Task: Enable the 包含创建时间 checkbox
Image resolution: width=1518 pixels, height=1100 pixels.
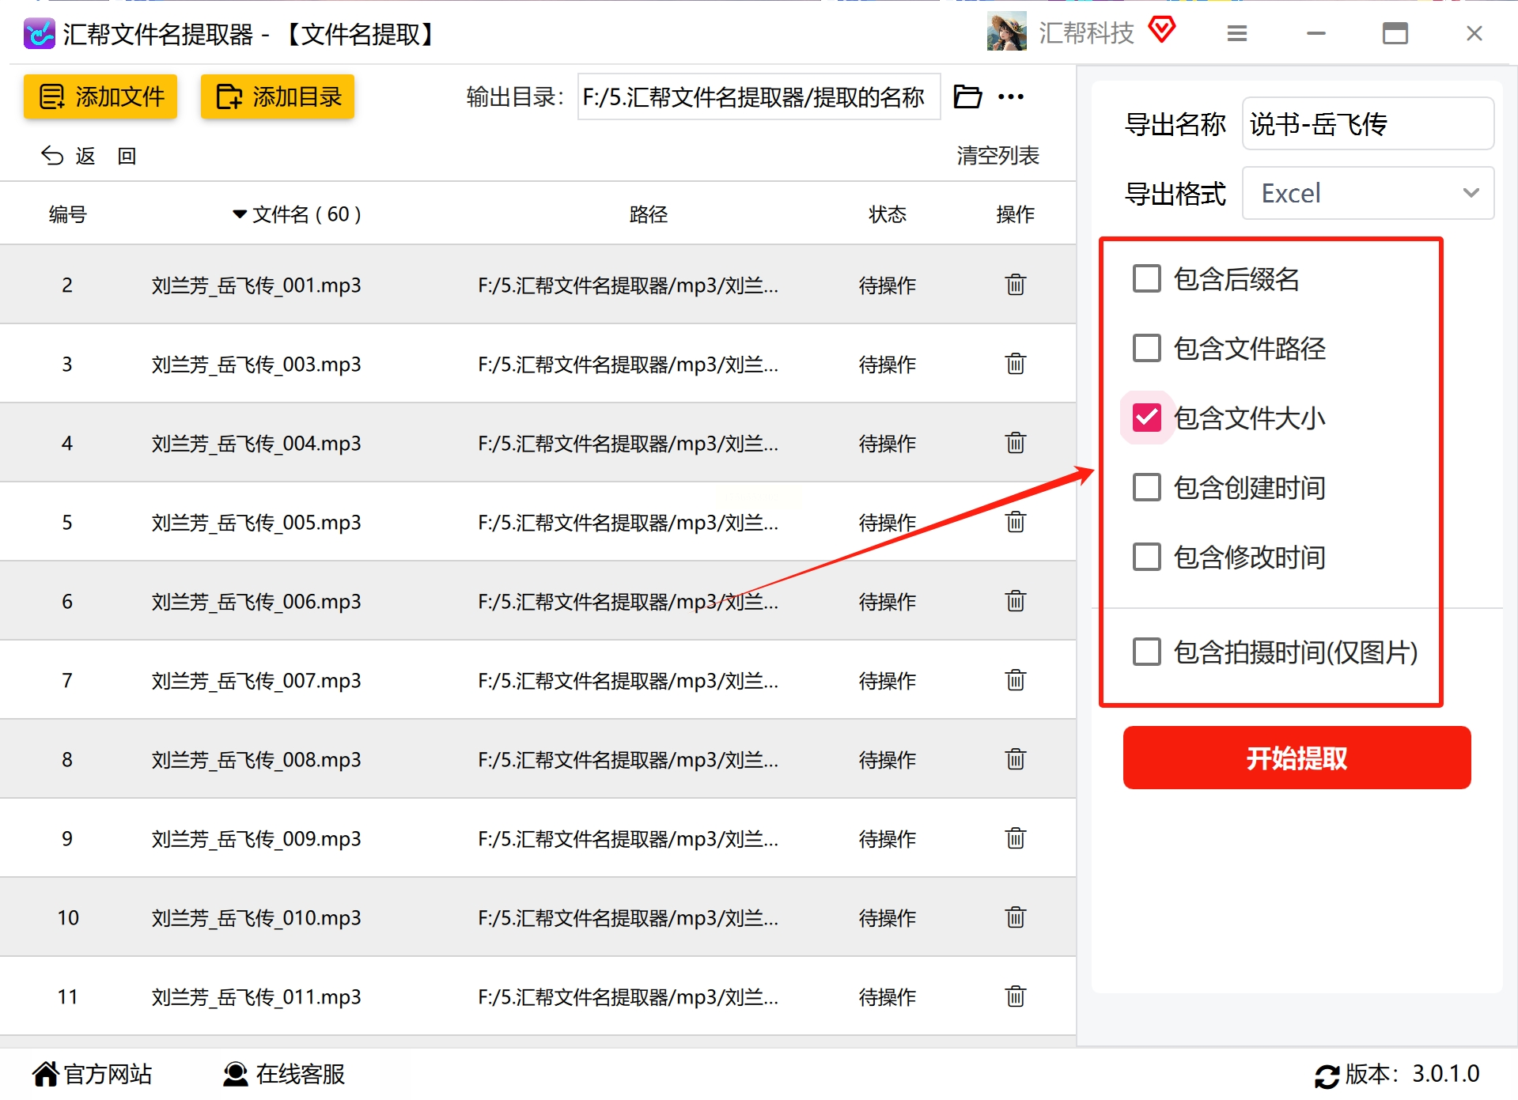Action: (1146, 487)
